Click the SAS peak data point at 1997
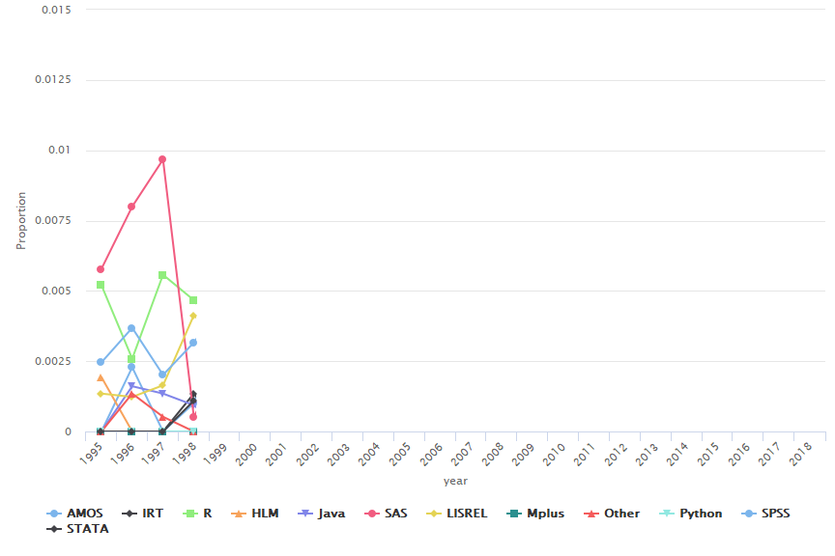Screen dimensions: 835x556 (162, 159)
